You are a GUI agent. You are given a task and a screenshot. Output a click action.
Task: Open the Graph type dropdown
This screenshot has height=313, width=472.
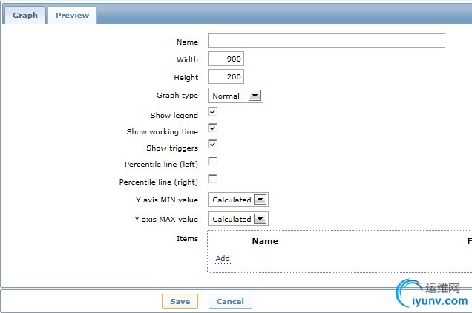tap(235, 96)
